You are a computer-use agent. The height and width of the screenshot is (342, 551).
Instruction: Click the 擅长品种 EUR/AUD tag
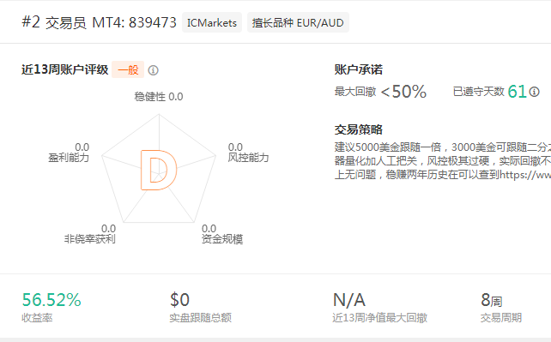[298, 23]
